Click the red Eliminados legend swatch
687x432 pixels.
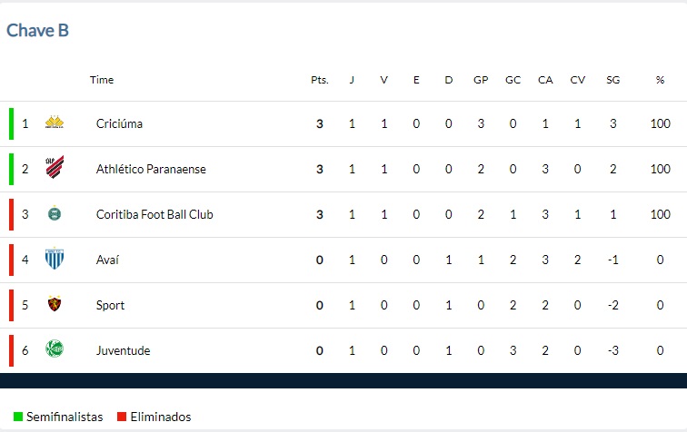coord(122,417)
